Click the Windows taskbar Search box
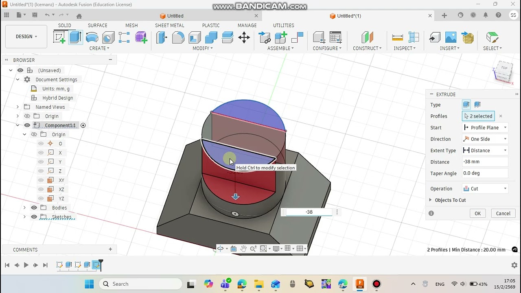 140,284
